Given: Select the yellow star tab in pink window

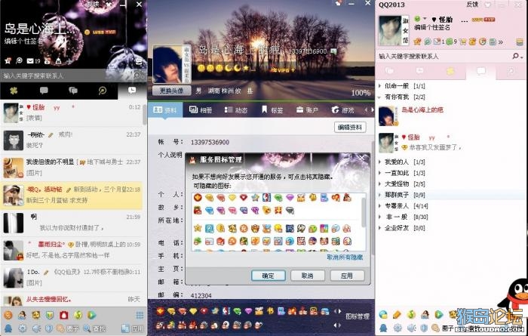Looking at the screenshot, I should (x=450, y=71).
